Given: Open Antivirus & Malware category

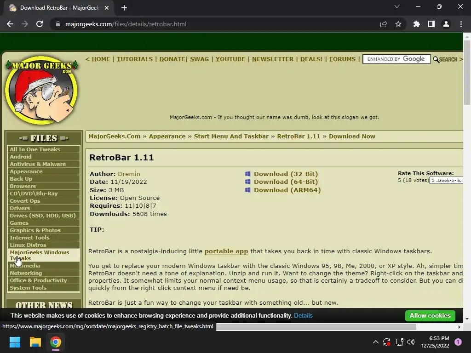Looking at the screenshot, I should pyautogui.click(x=44, y=164).
